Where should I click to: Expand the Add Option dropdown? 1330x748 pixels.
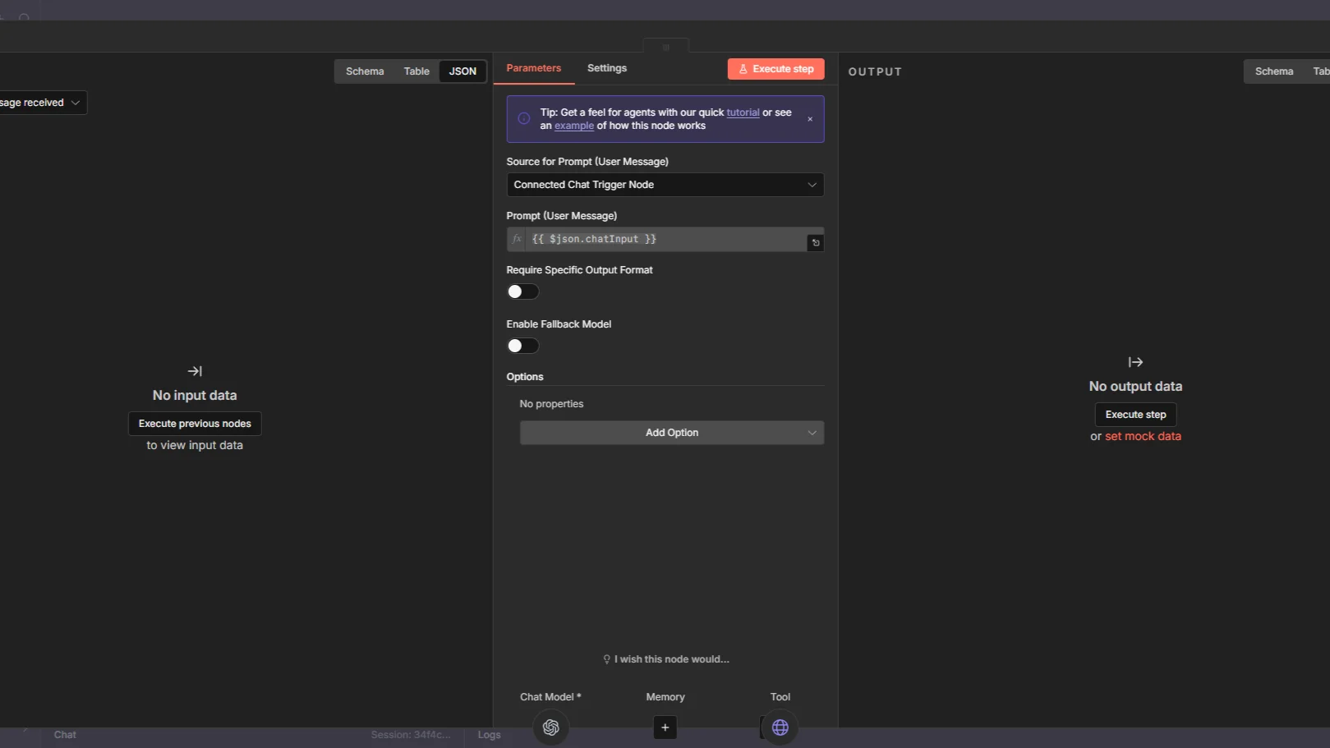click(671, 433)
